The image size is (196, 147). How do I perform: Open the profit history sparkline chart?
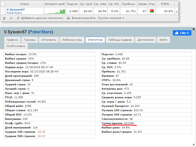(55, 11)
